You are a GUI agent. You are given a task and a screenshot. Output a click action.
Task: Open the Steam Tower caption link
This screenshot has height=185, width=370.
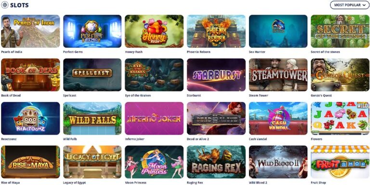(x=258, y=95)
